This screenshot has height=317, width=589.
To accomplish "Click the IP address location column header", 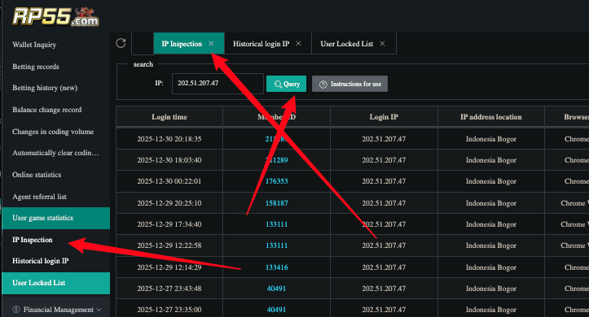I will coord(491,117).
